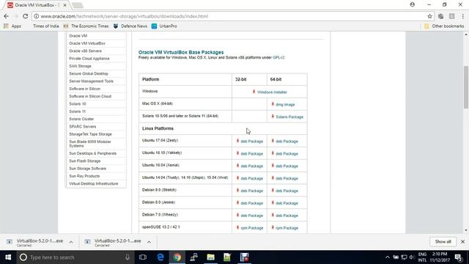Image resolution: width=469 pixels, height=264 pixels.
Task: Click the microphone icon in taskbar search
Action: 128,257
